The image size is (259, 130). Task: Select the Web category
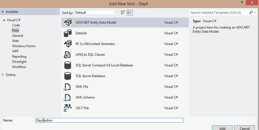[x=15, y=41]
